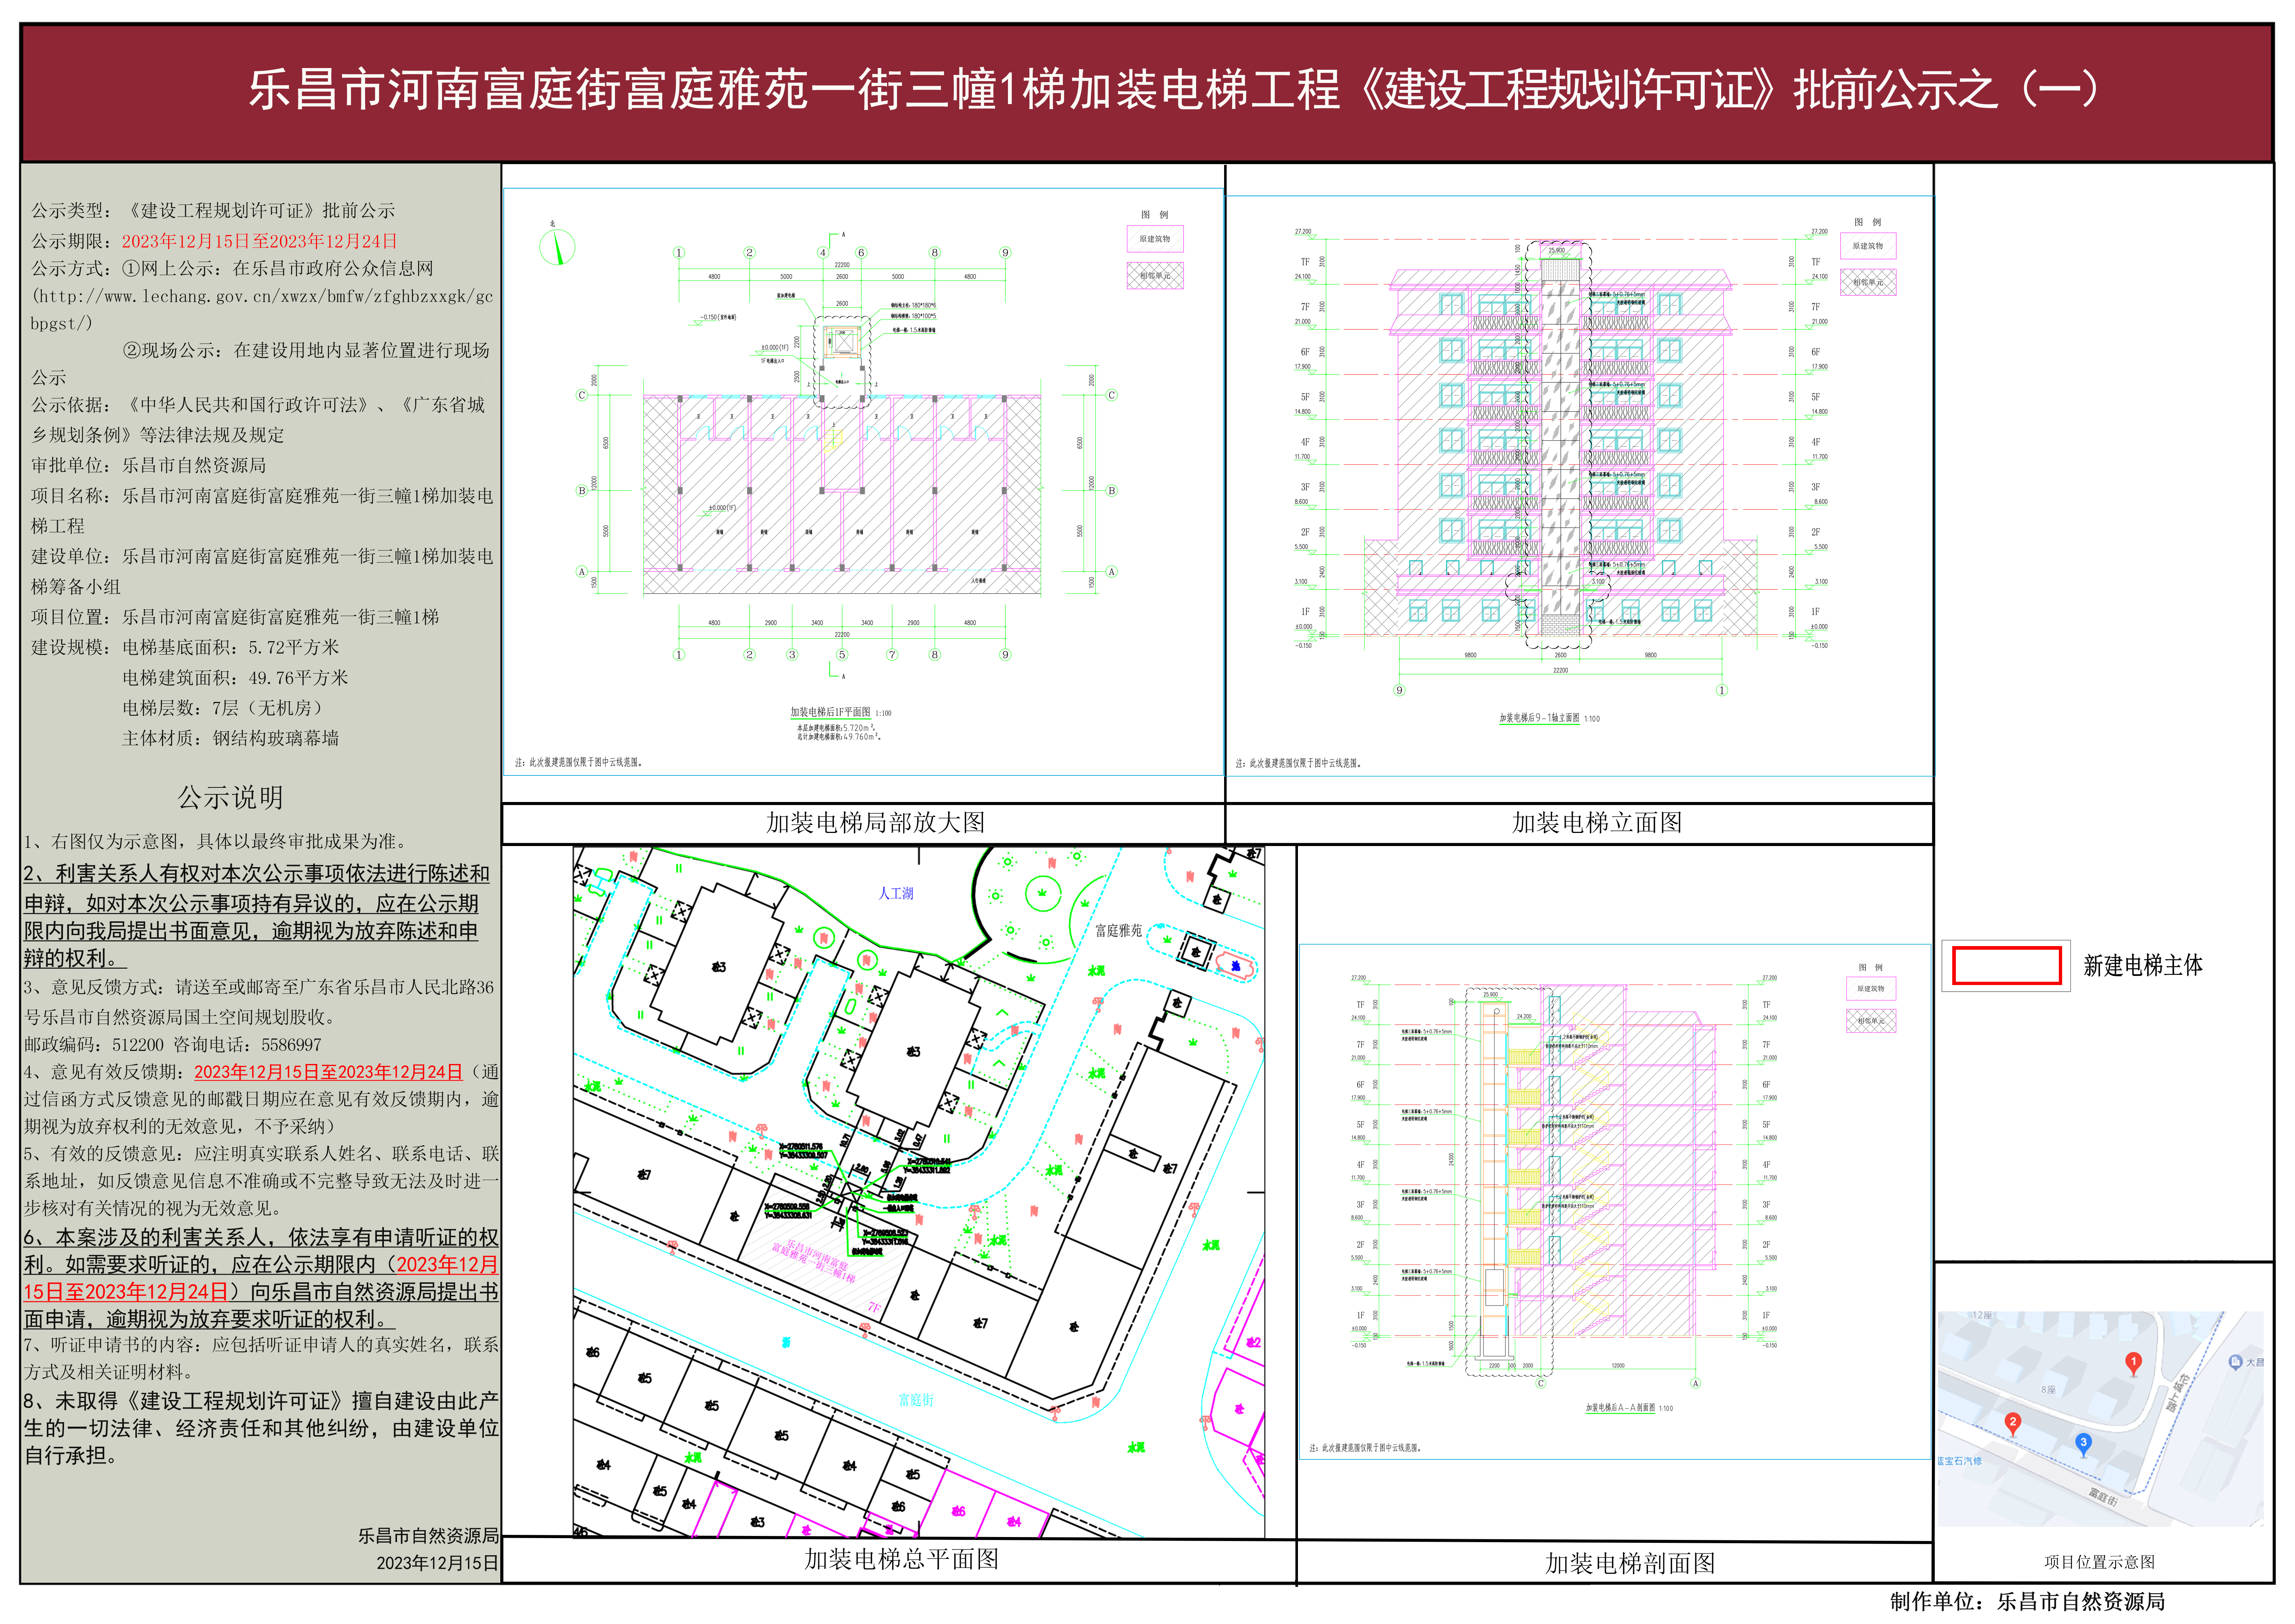Click axis bubble C left of floor plan
Image resolution: width=2295 pixels, height=1624 pixels.
point(582,395)
